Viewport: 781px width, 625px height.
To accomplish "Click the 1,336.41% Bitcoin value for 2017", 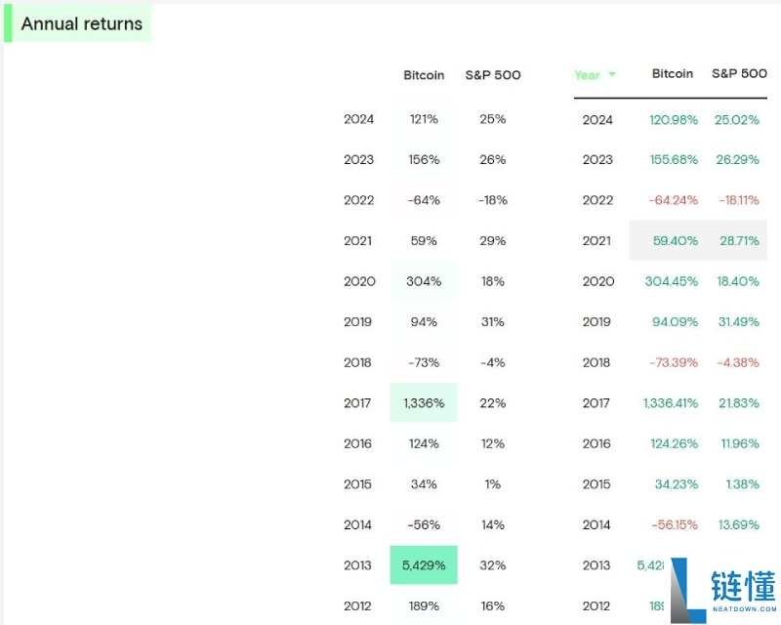I will click(x=671, y=403).
